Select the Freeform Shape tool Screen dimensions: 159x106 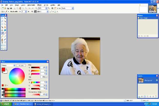pyautogui.click(x=5, y=49)
